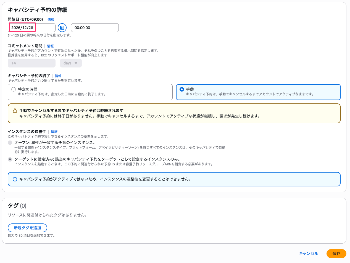Click the 開始日 (UTC+09:00) field label
Screen dimensions: 350x263
(x=25, y=20)
